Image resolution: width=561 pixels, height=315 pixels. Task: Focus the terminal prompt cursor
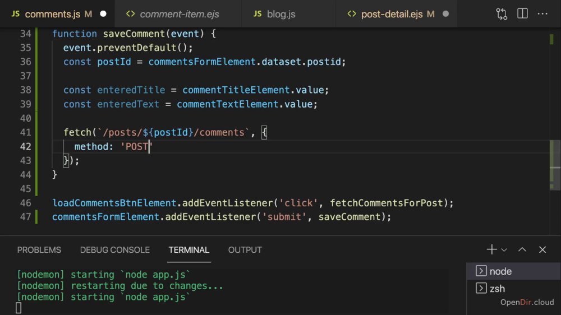pos(19,308)
